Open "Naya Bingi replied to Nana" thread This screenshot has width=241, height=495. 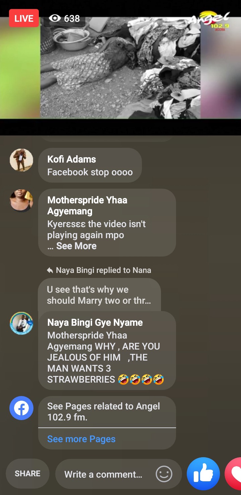point(99,270)
